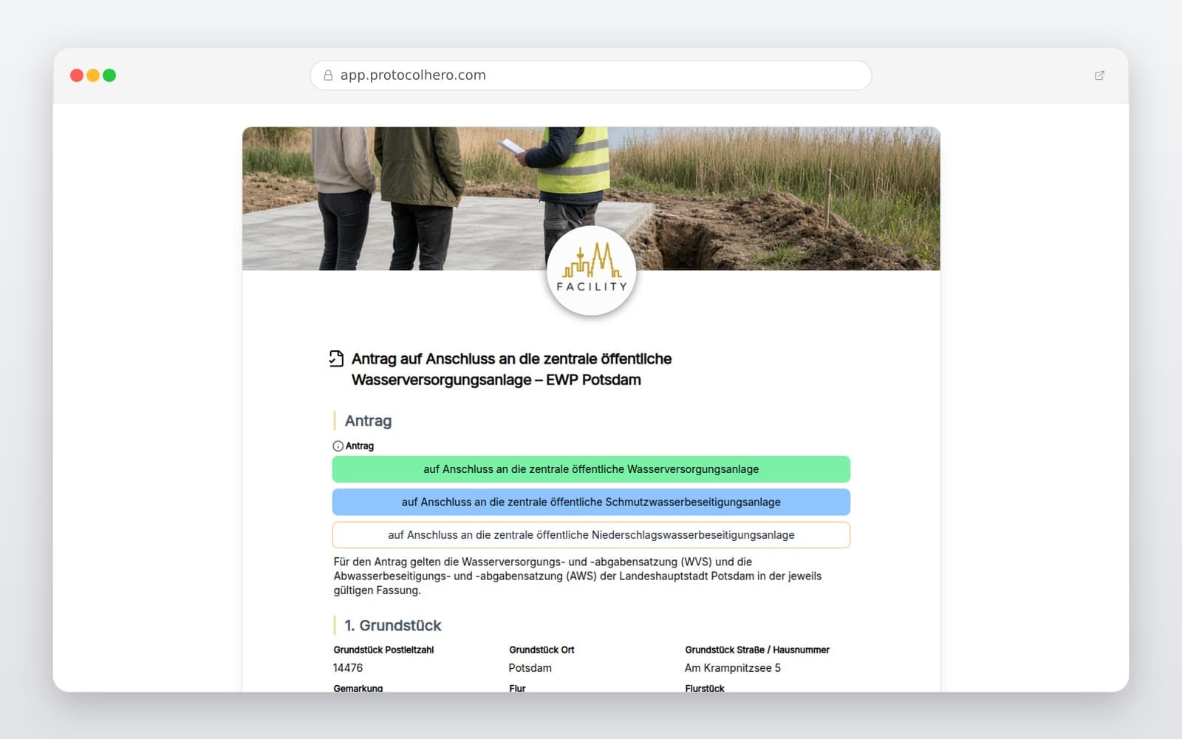Click the lock icon in address bar
Viewport: 1182px width, 739px height.
pos(328,75)
